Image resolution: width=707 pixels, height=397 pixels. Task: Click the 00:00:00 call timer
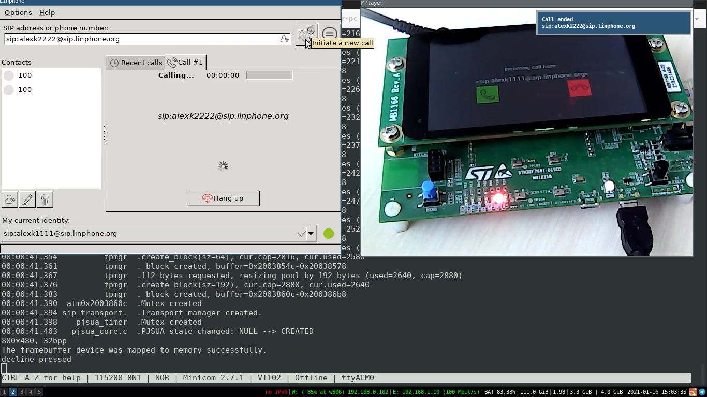coord(223,75)
